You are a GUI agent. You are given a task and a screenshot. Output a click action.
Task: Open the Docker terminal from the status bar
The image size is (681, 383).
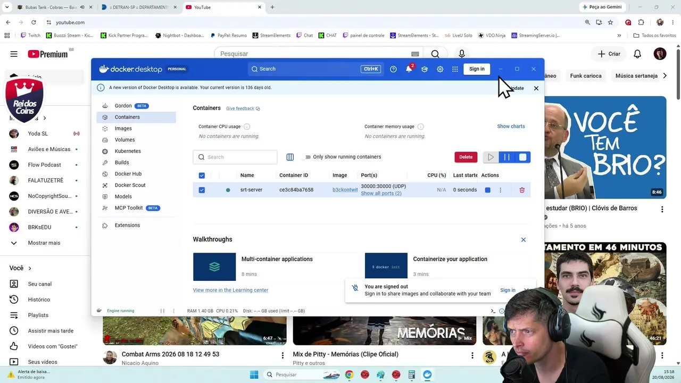click(x=493, y=311)
